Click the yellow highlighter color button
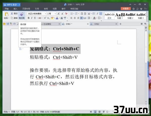Image resolution: width=151 pixels, height=116 pixels. 52,18
